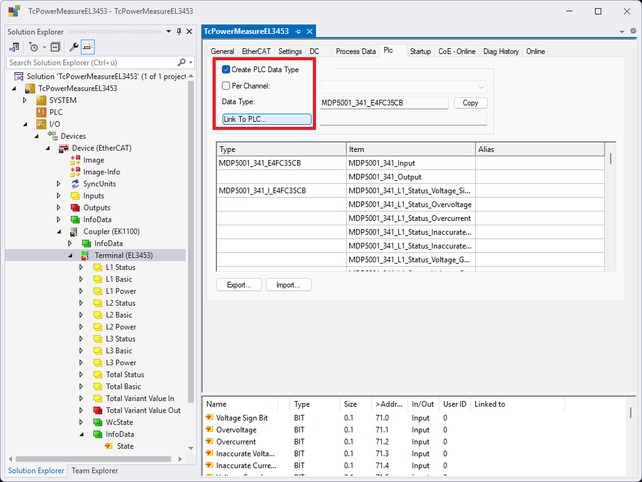This screenshot has width=642, height=482.
Task: Click the Properties wrench icon in Solution Explorer
Action: (x=73, y=47)
